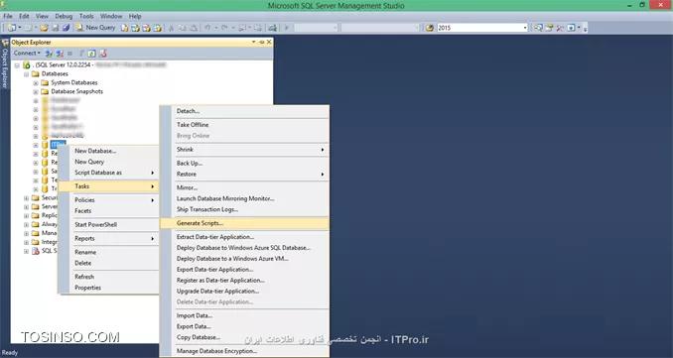Screen dimensions: 673x358
Task: Click the Stop square icon in Object Explorer
Action: coord(69,54)
